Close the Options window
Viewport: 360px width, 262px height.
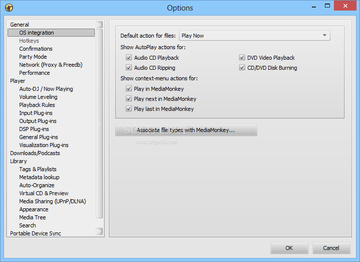(345, 6)
